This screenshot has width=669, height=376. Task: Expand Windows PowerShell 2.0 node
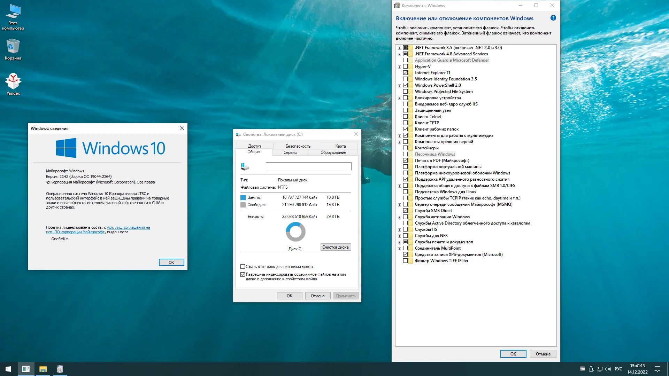399,86
